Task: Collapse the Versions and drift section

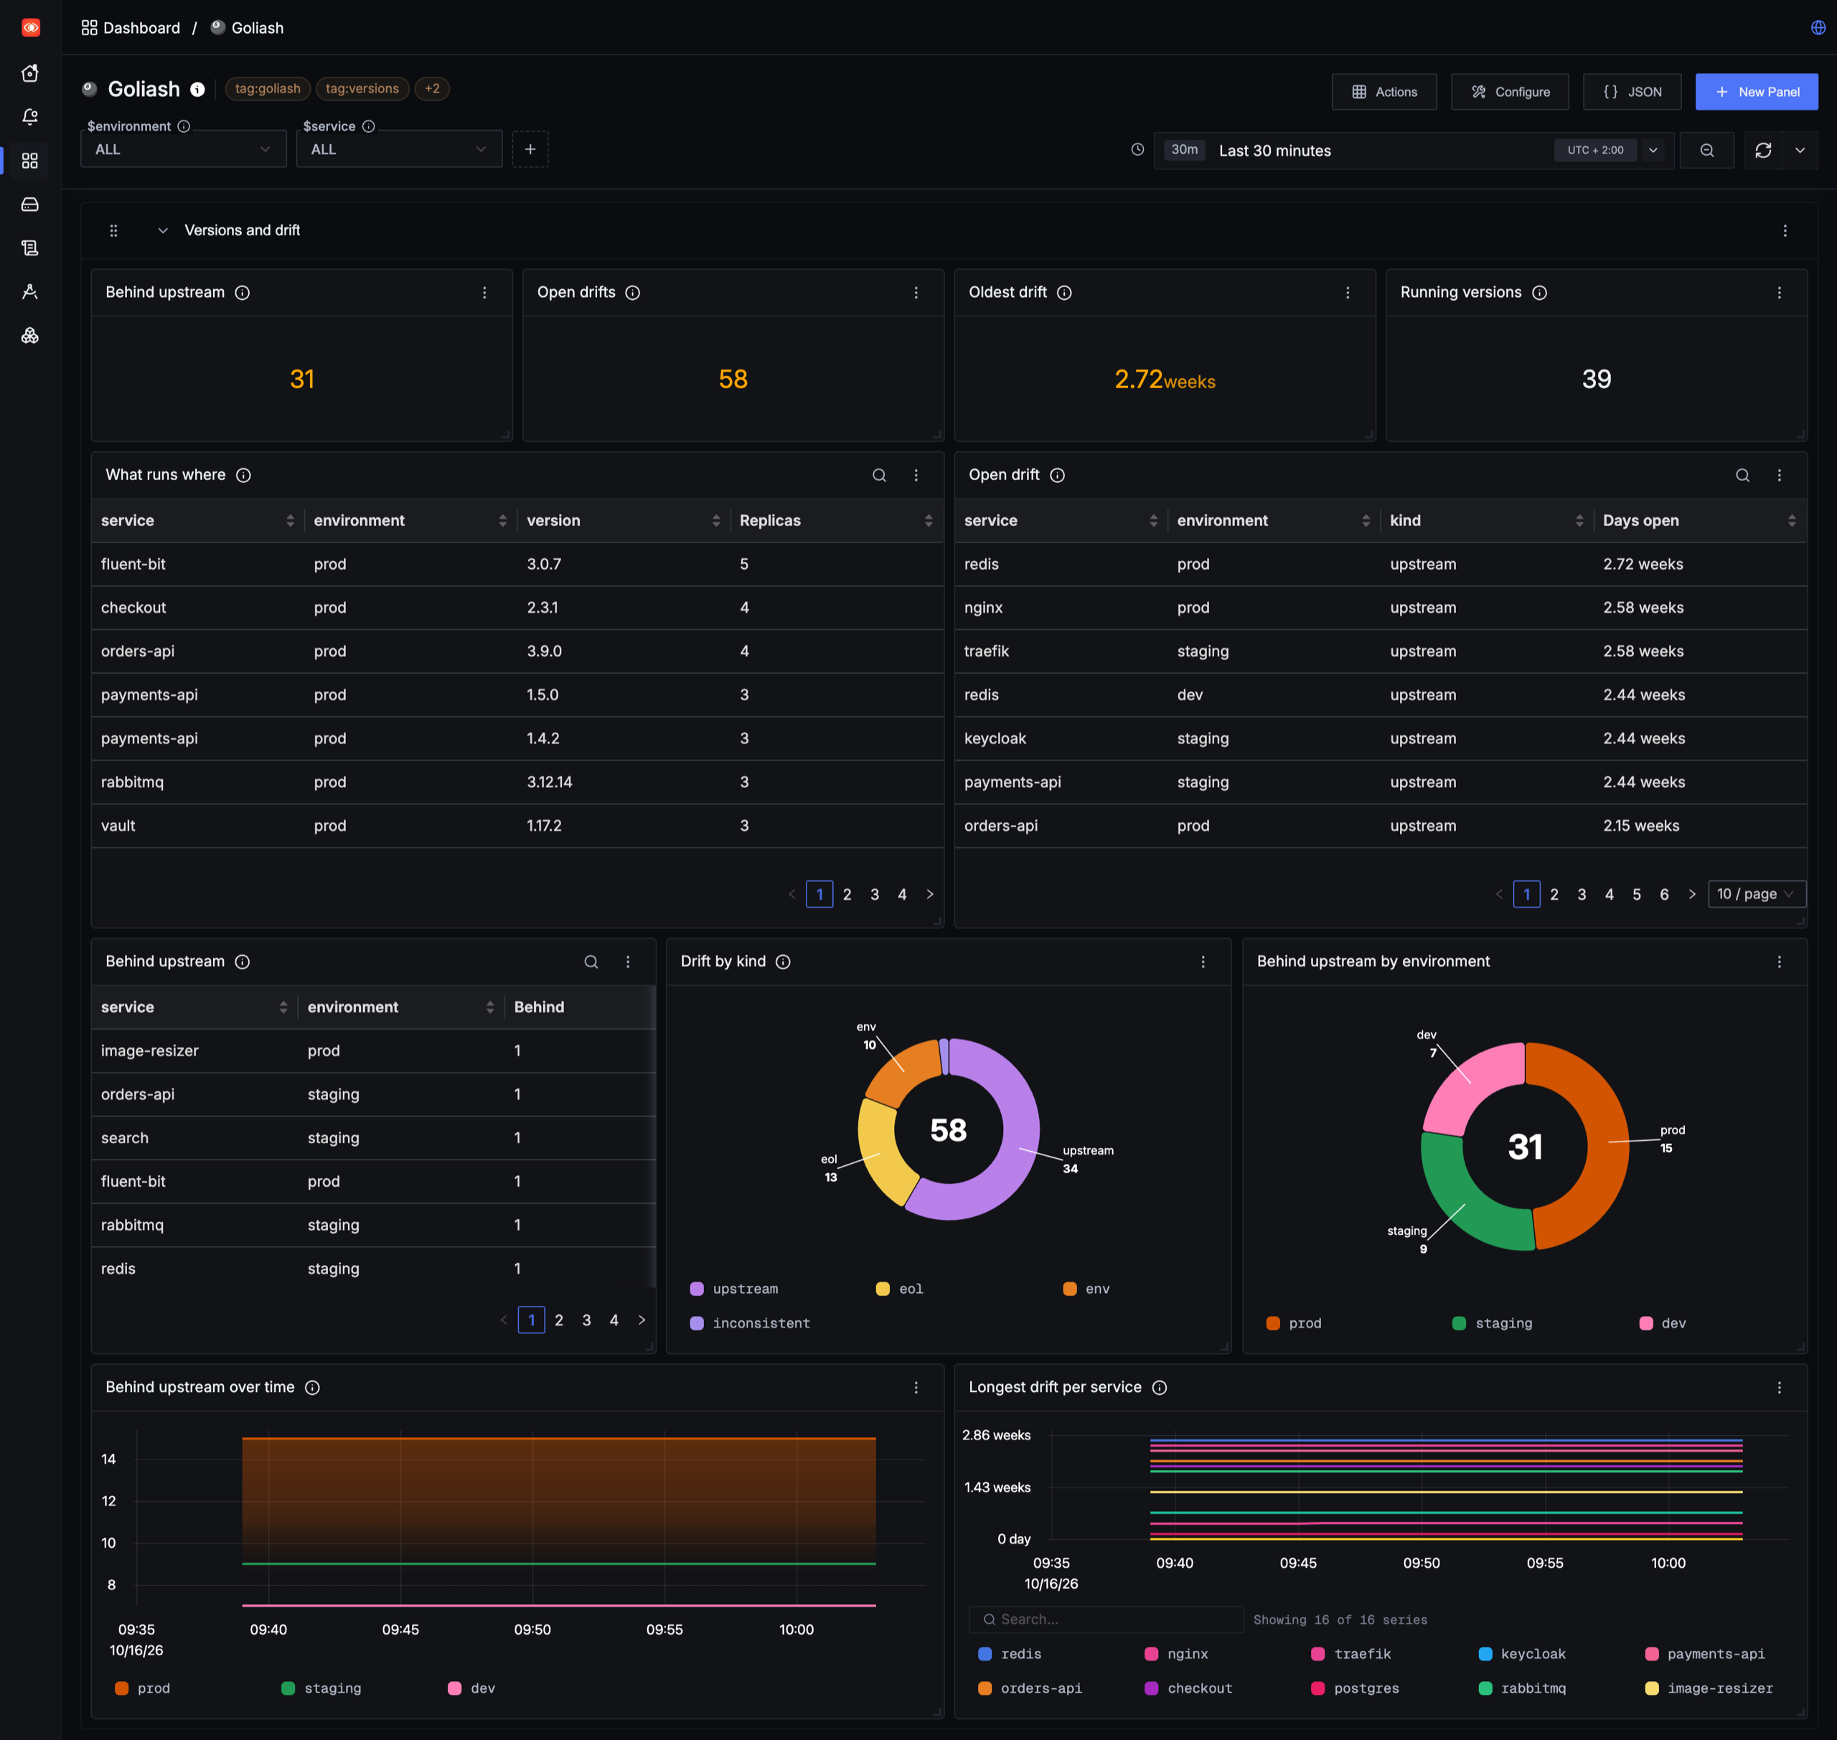Action: tap(162, 231)
